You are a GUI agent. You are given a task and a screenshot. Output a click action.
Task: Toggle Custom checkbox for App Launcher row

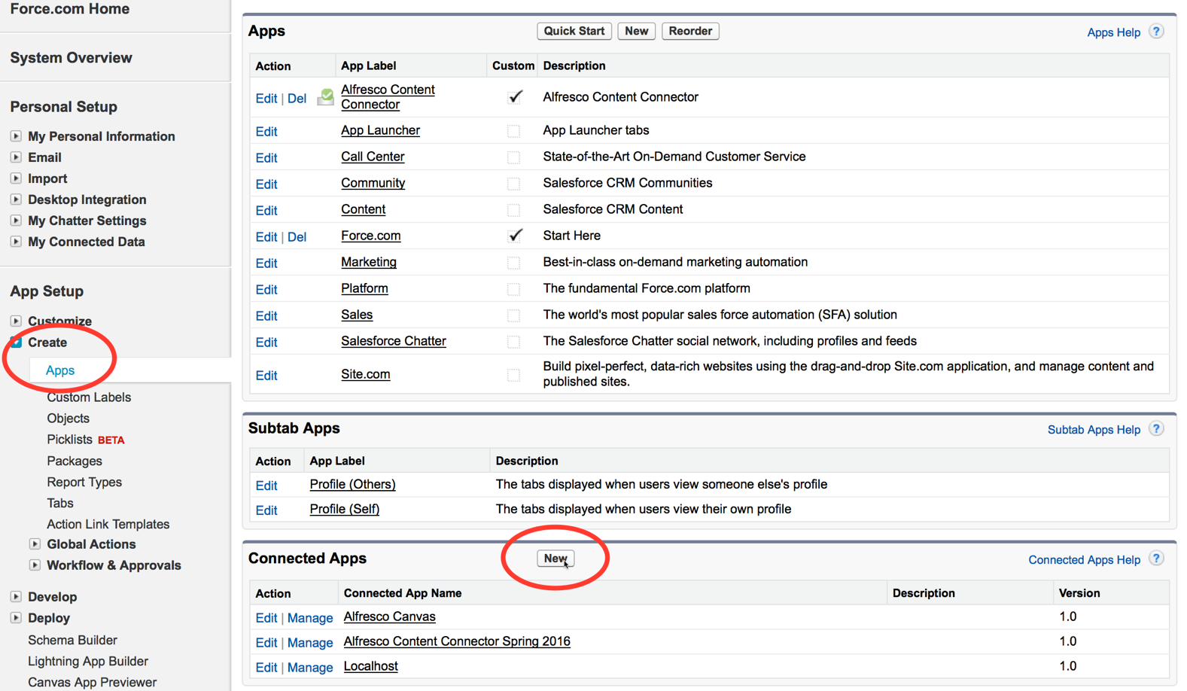513,131
